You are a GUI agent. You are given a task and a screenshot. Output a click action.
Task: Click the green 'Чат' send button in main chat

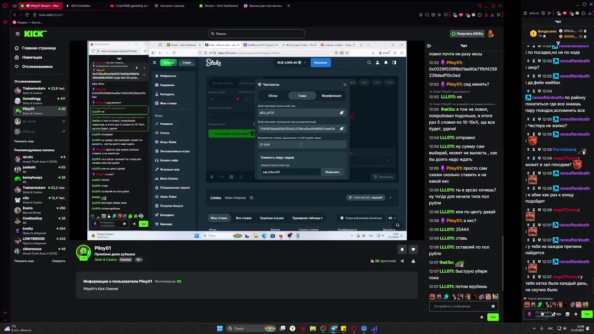(x=493, y=317)
